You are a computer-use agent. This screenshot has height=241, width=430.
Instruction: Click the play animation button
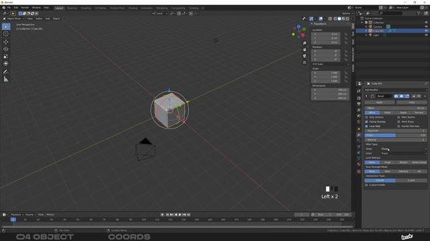[x=180, y=215]
